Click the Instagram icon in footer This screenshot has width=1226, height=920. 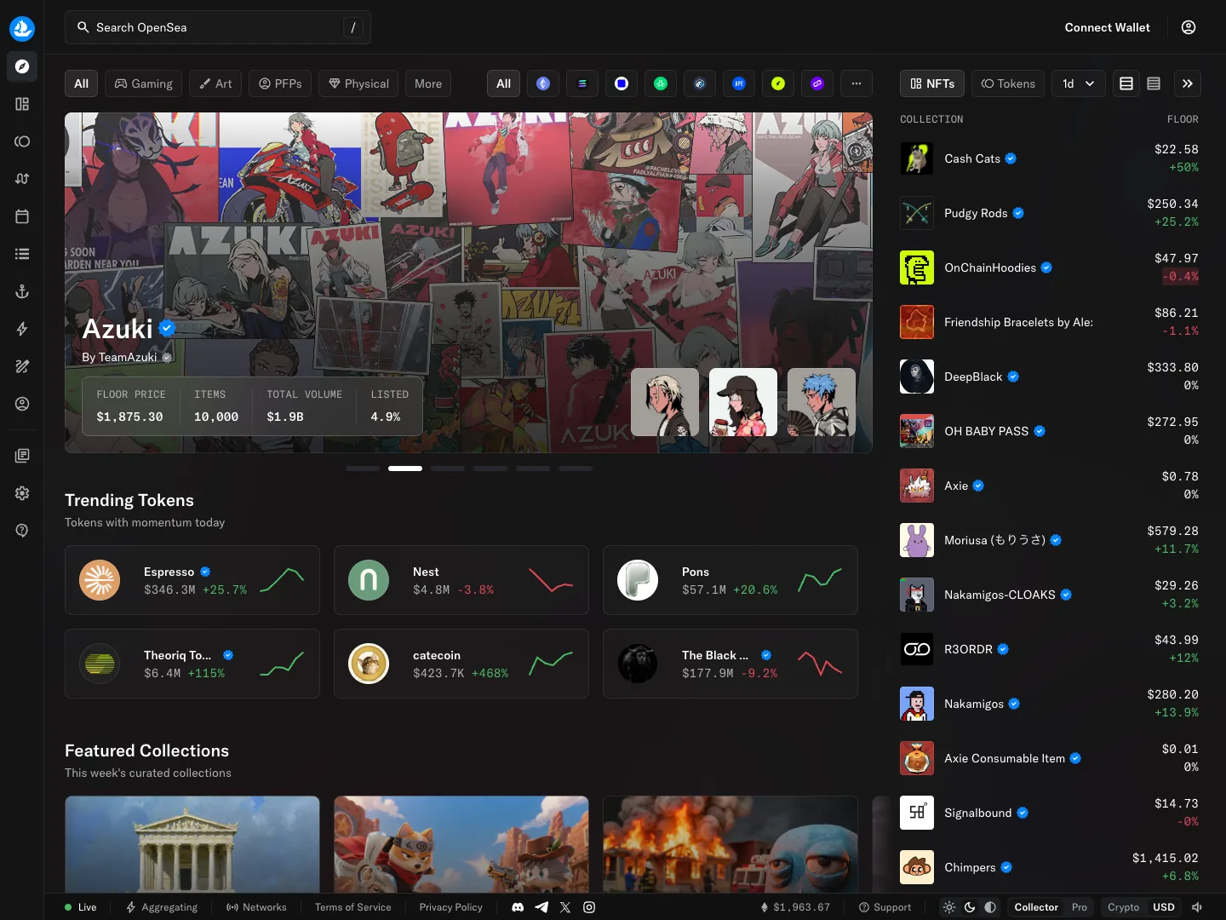[x=589, y=907]
